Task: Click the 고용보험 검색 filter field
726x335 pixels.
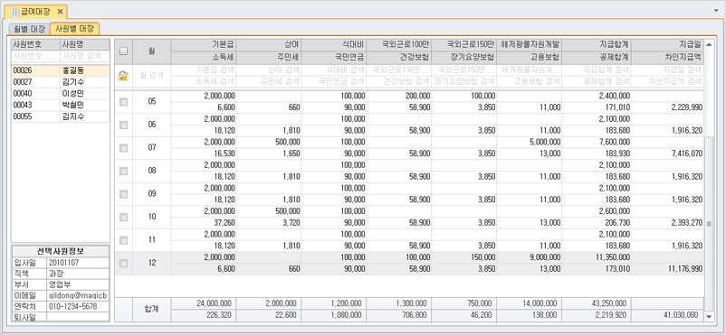Action: (x=530, y=82)
